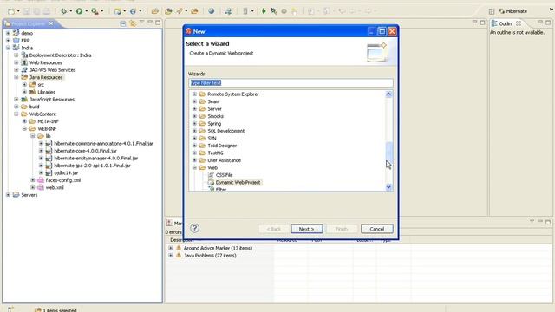Select ojdbc14.jar in lib folder
The height and width of the screenshot is (312, 555).
pos(66,173)
